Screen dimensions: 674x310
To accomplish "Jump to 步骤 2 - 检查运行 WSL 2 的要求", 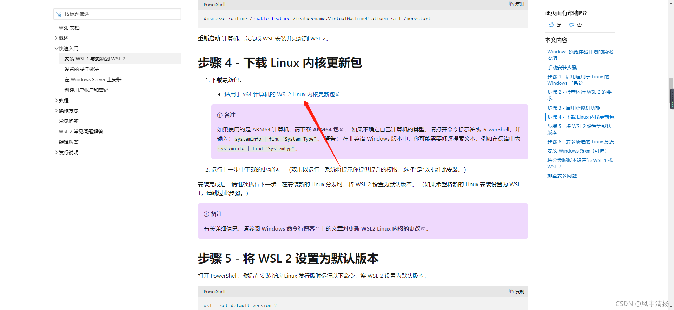I will [x=579, y=95].
